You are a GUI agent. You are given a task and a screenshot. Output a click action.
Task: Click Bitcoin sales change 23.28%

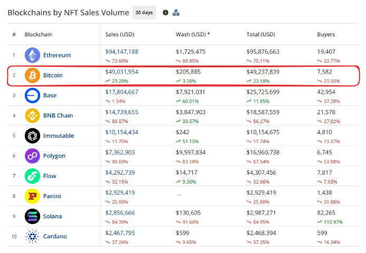(x=120, y=81)
